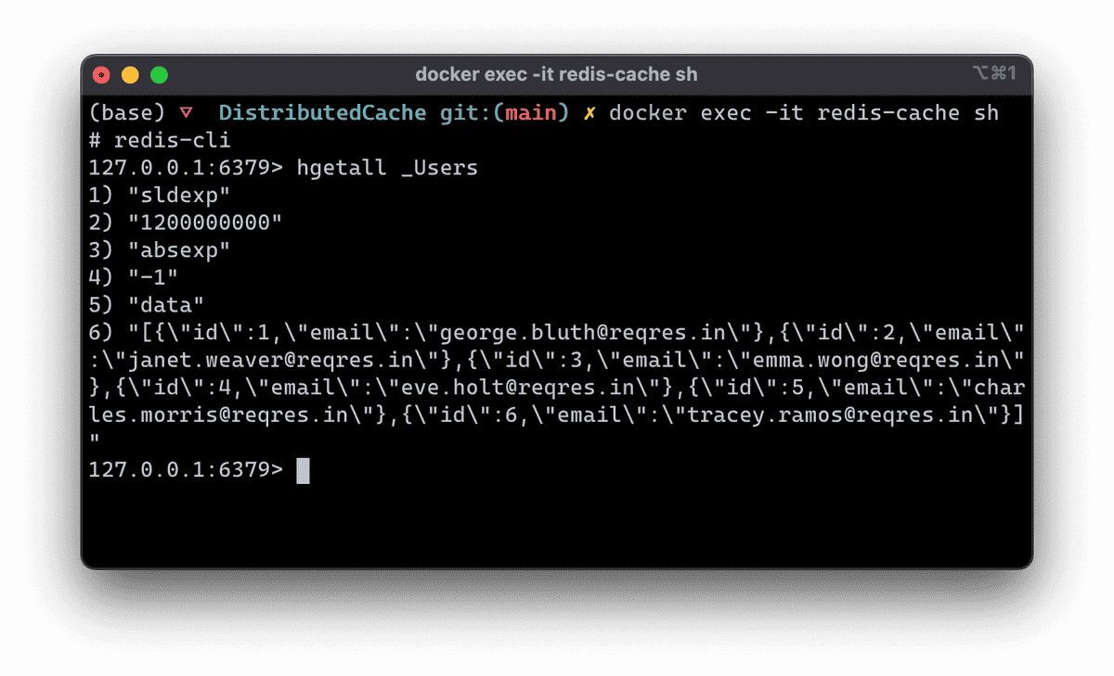Click the '# redis-cli' command line
The height and width of the screenshot is (676, 1114).
160,141
